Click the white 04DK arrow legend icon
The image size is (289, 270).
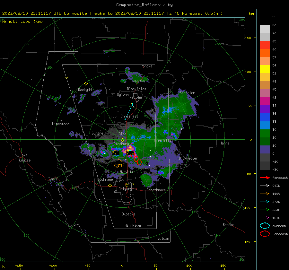265,186
